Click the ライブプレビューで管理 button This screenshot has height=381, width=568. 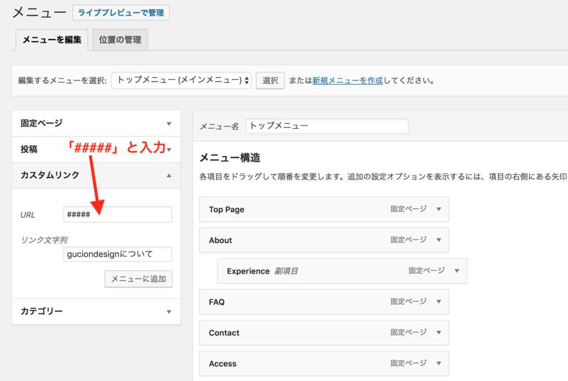point(121,13)
